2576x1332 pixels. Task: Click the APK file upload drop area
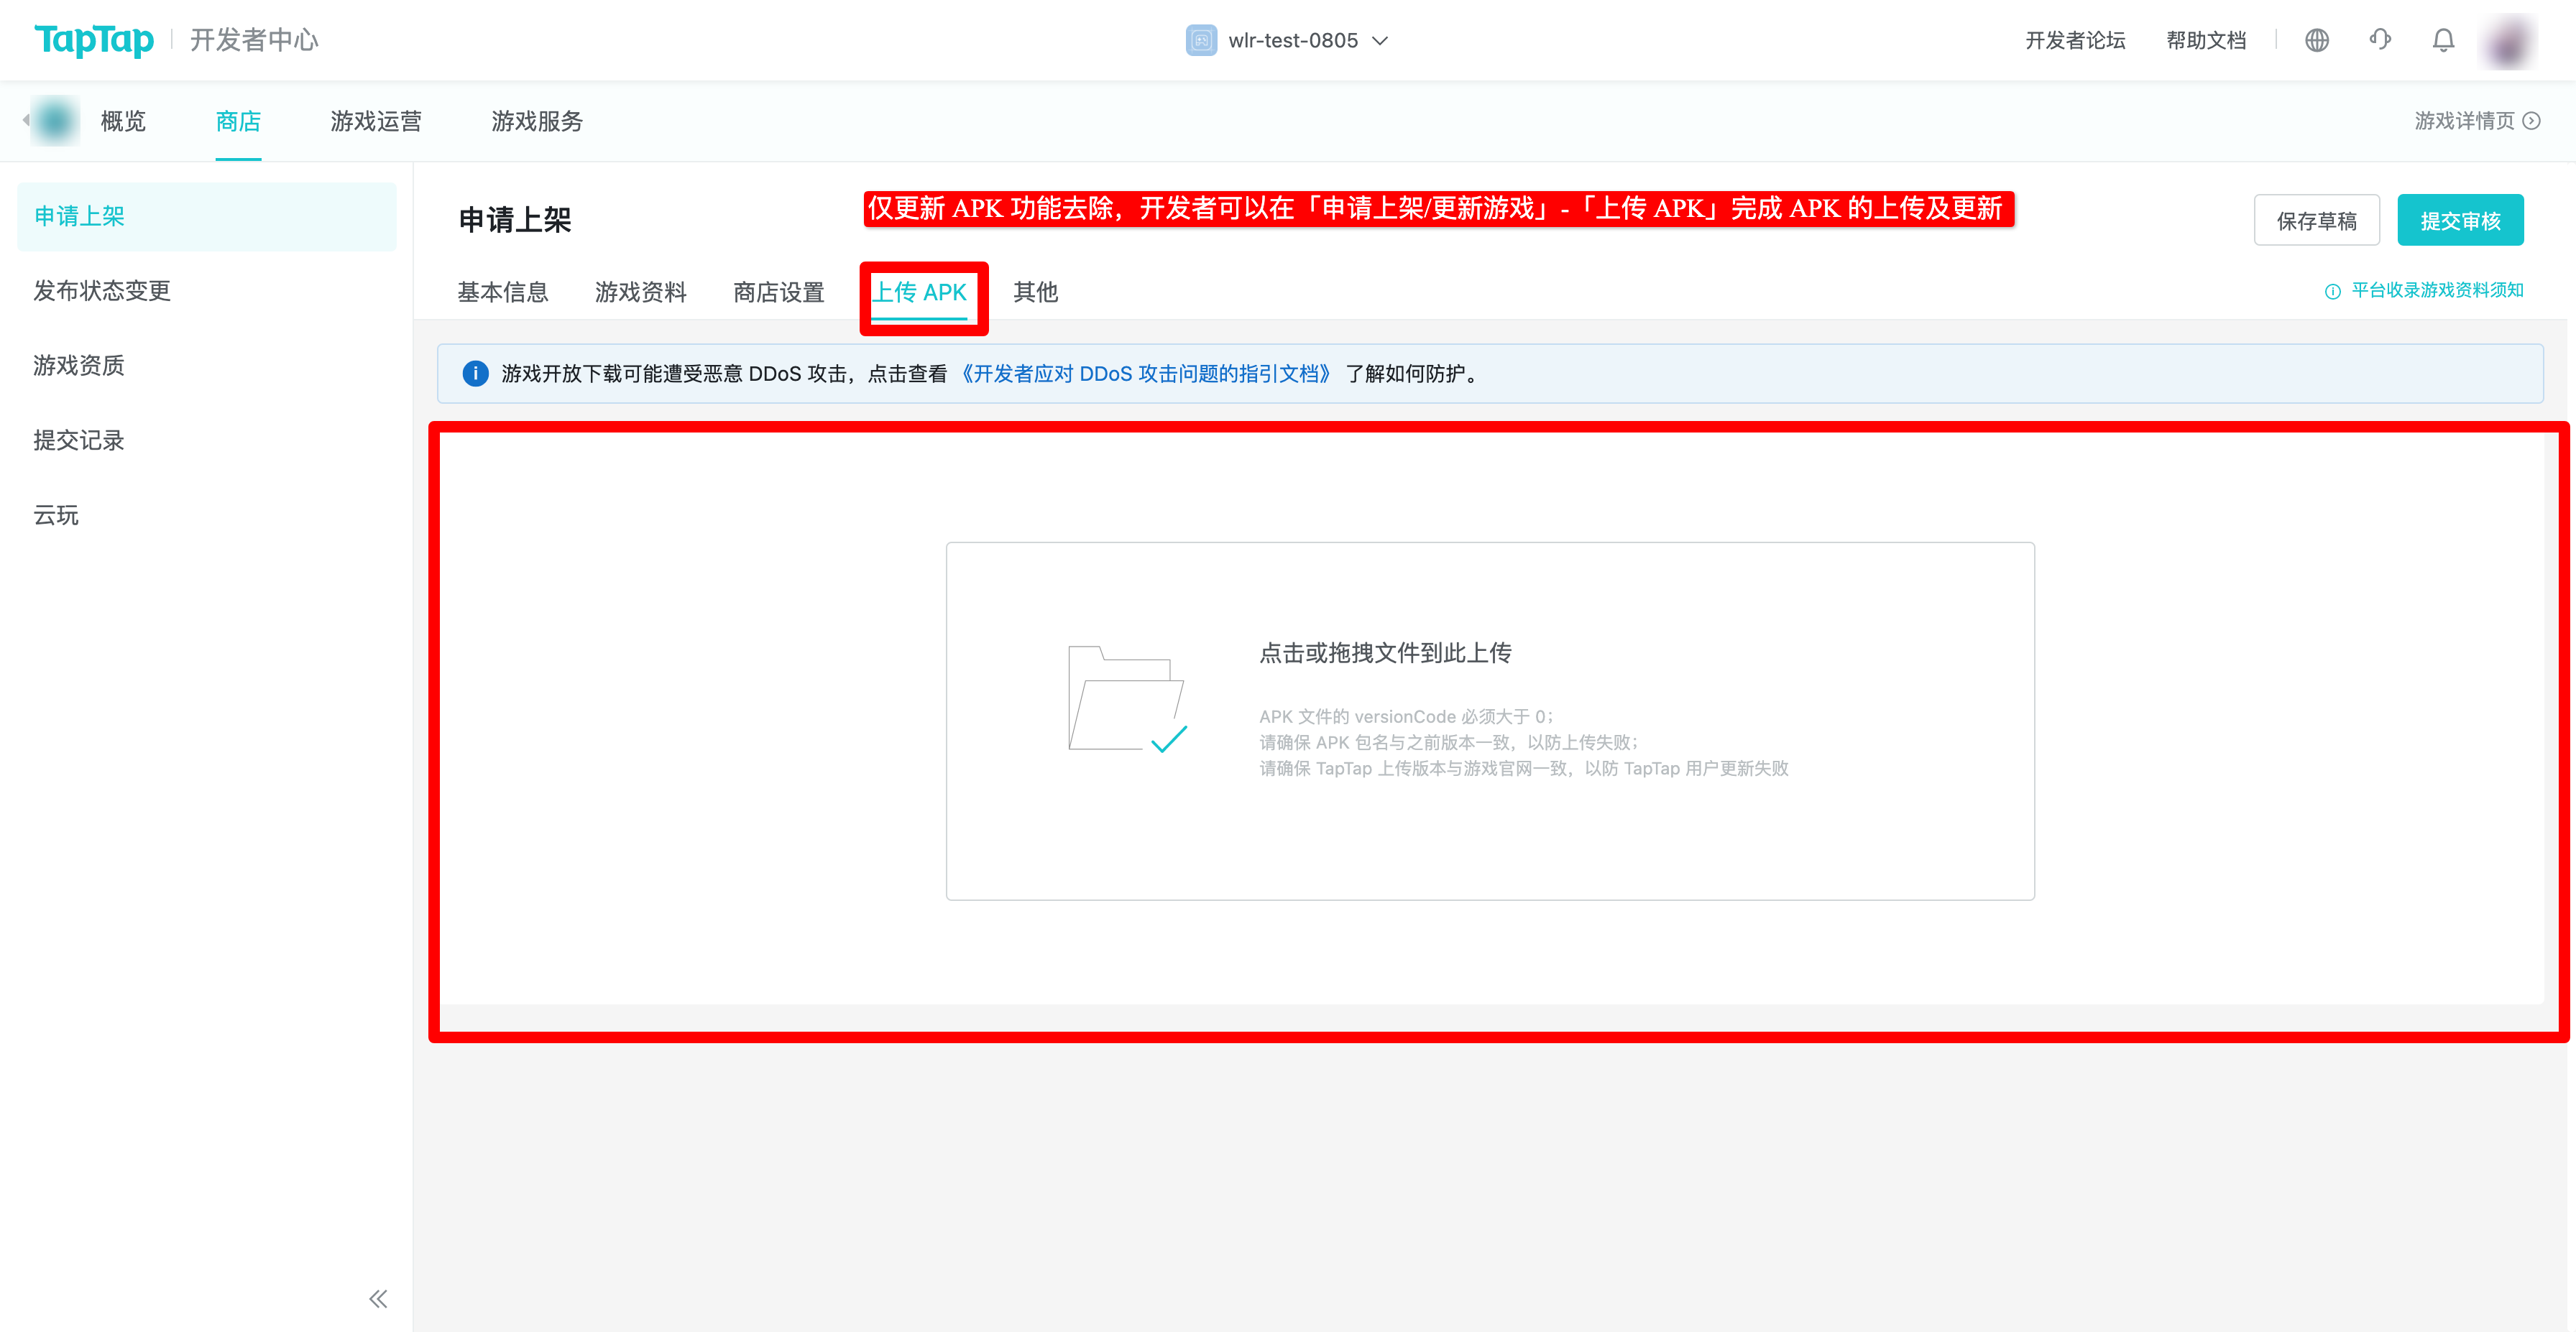click(x=1490, y=721)
